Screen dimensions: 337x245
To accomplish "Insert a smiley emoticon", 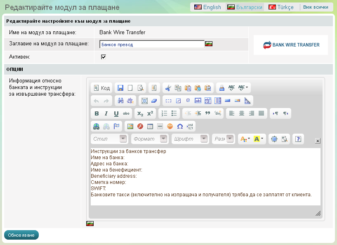I will 170,126.
